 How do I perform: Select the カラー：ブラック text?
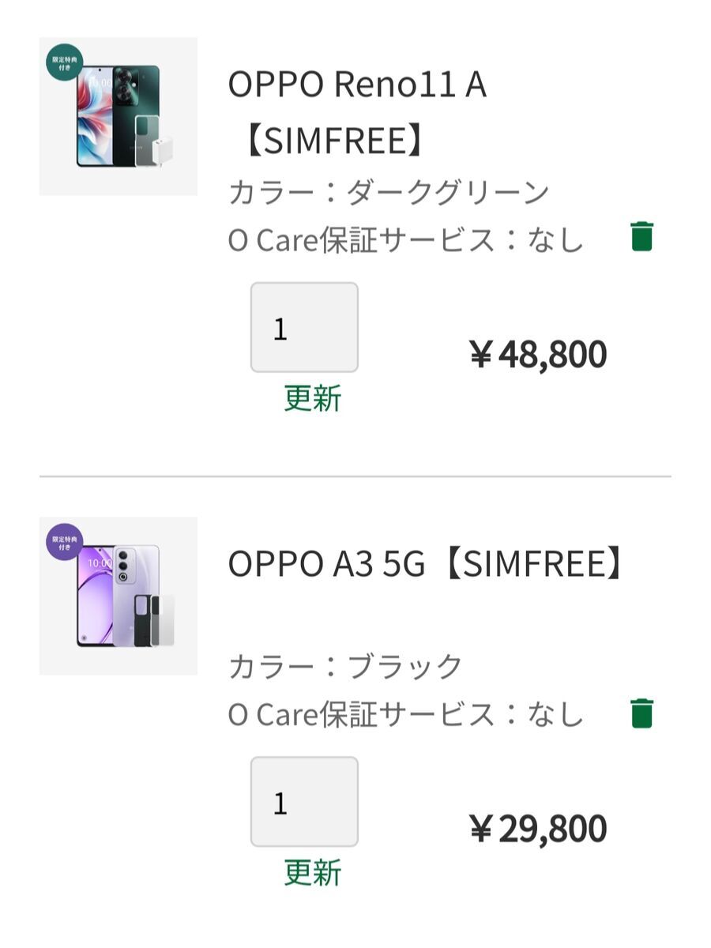pos(345,667)
